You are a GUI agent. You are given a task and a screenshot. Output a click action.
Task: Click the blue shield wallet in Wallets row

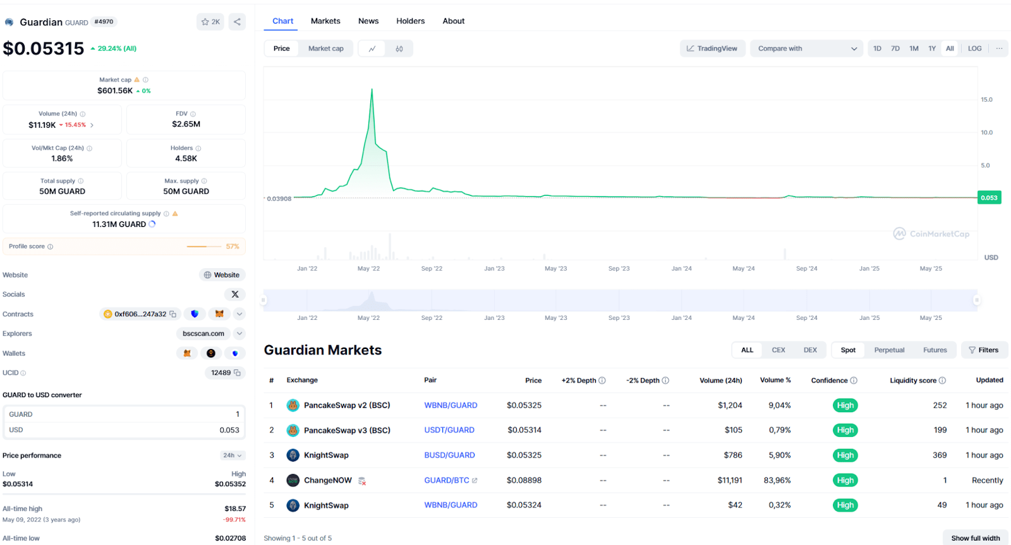click(x=235, y=353)
